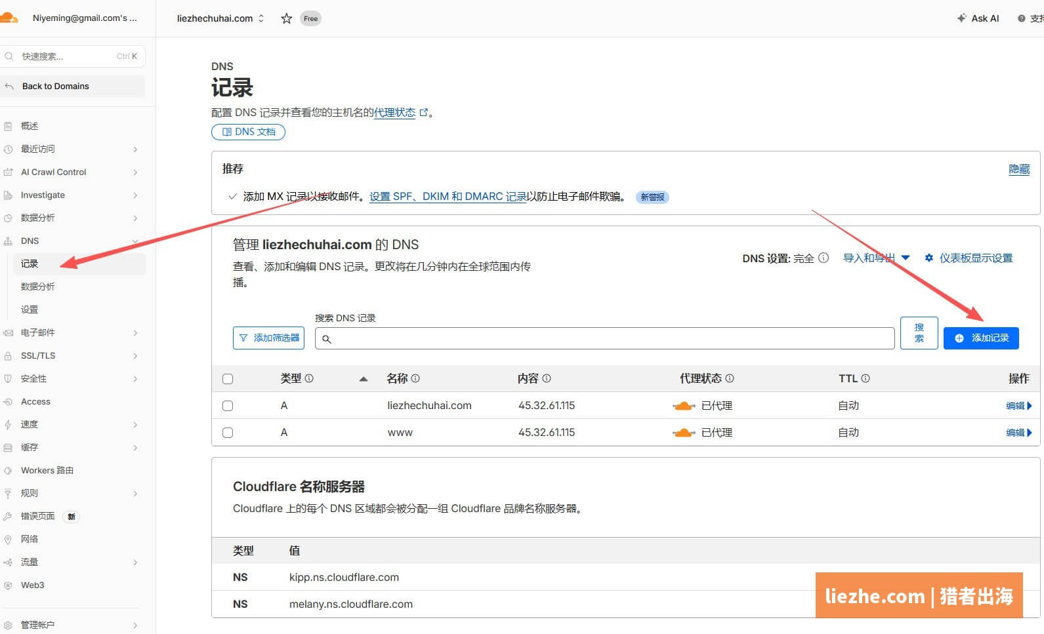Click the 添加记录 button

click(981, 338)
